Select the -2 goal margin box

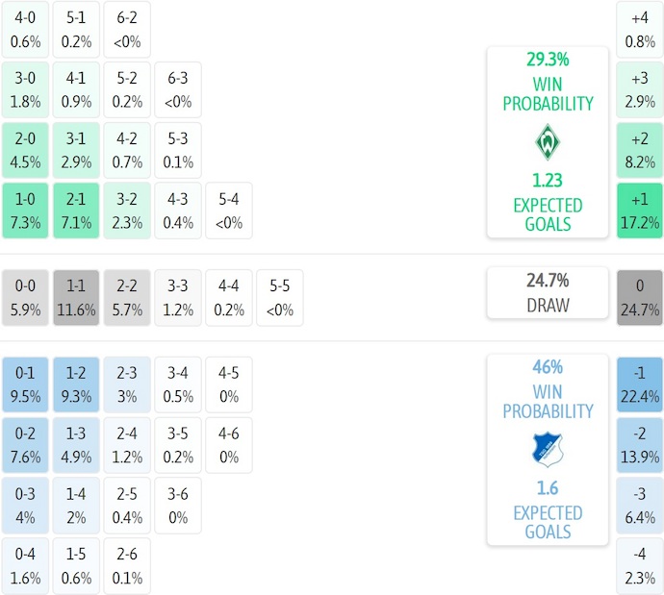coord(640,444)
